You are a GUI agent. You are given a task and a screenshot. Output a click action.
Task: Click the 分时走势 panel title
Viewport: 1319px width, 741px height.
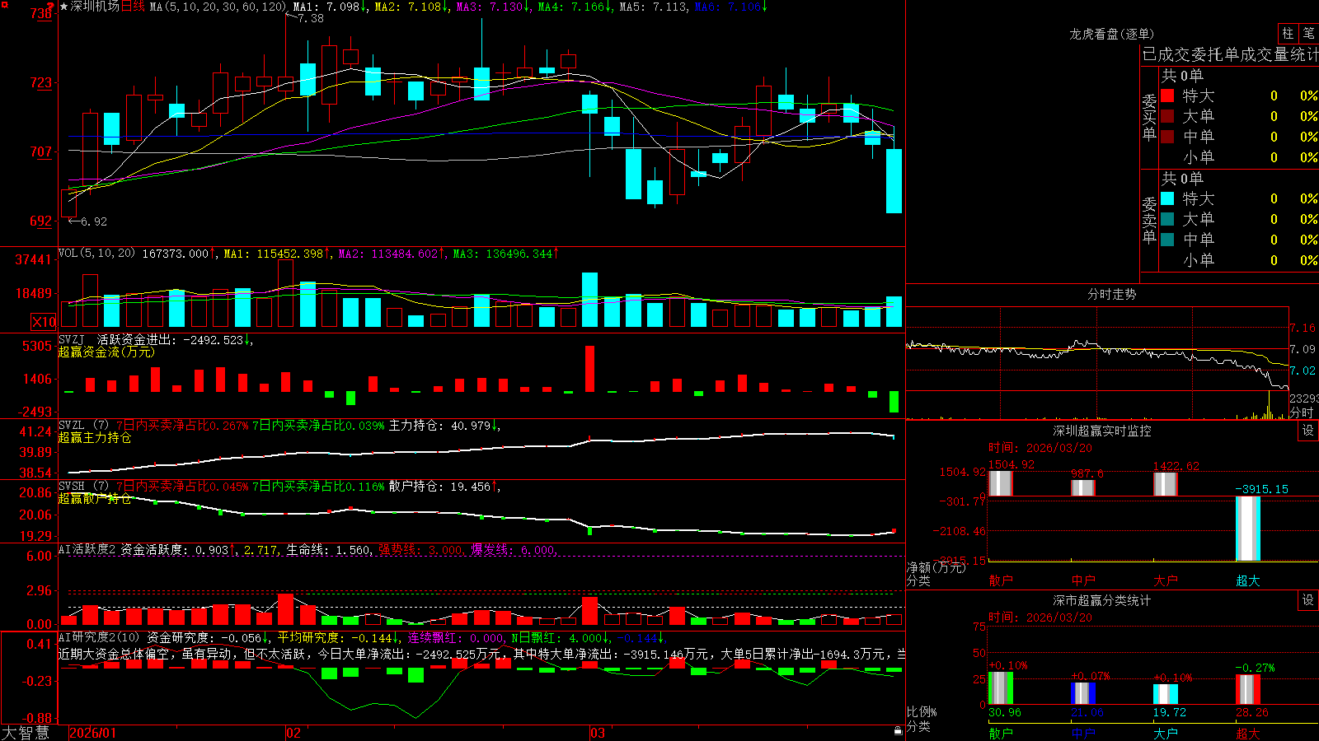1111,294
